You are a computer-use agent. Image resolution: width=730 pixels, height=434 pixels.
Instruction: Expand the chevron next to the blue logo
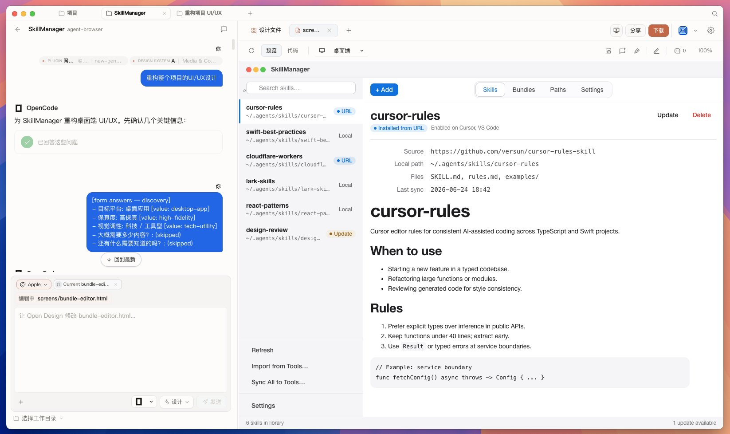click(695, 31)
